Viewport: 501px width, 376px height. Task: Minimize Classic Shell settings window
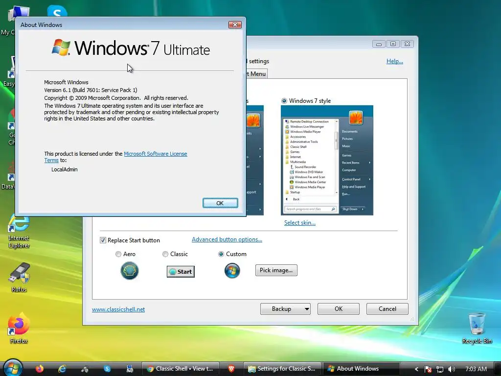[x=379, y=44]
